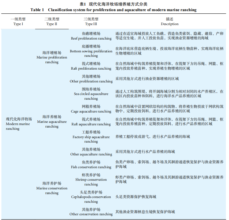
Task: Select the Type II column header
Action: (52, 21)
